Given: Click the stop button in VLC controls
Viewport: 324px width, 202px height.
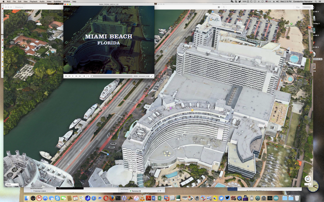Looking at the screenshot, I should click(84, 76).
